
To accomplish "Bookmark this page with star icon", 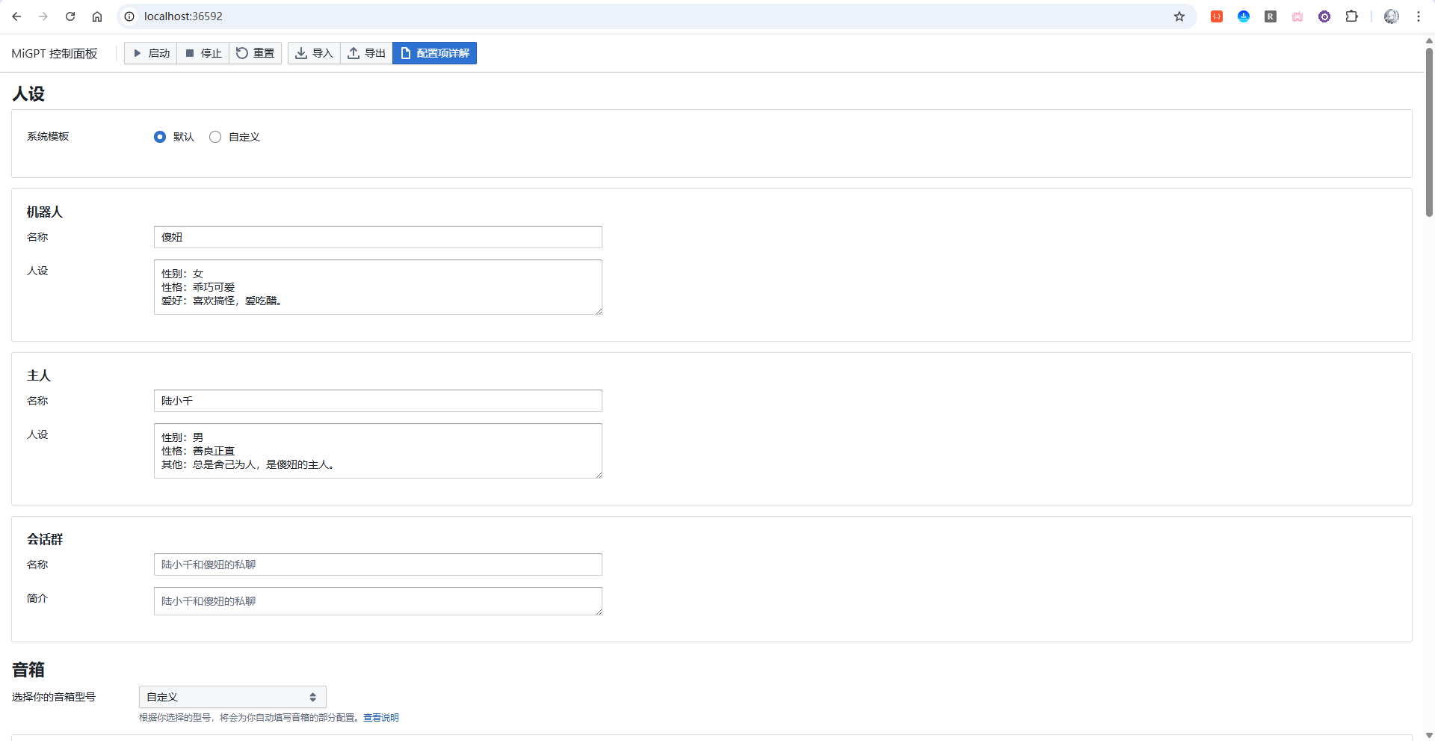I will pos(1179,16).
